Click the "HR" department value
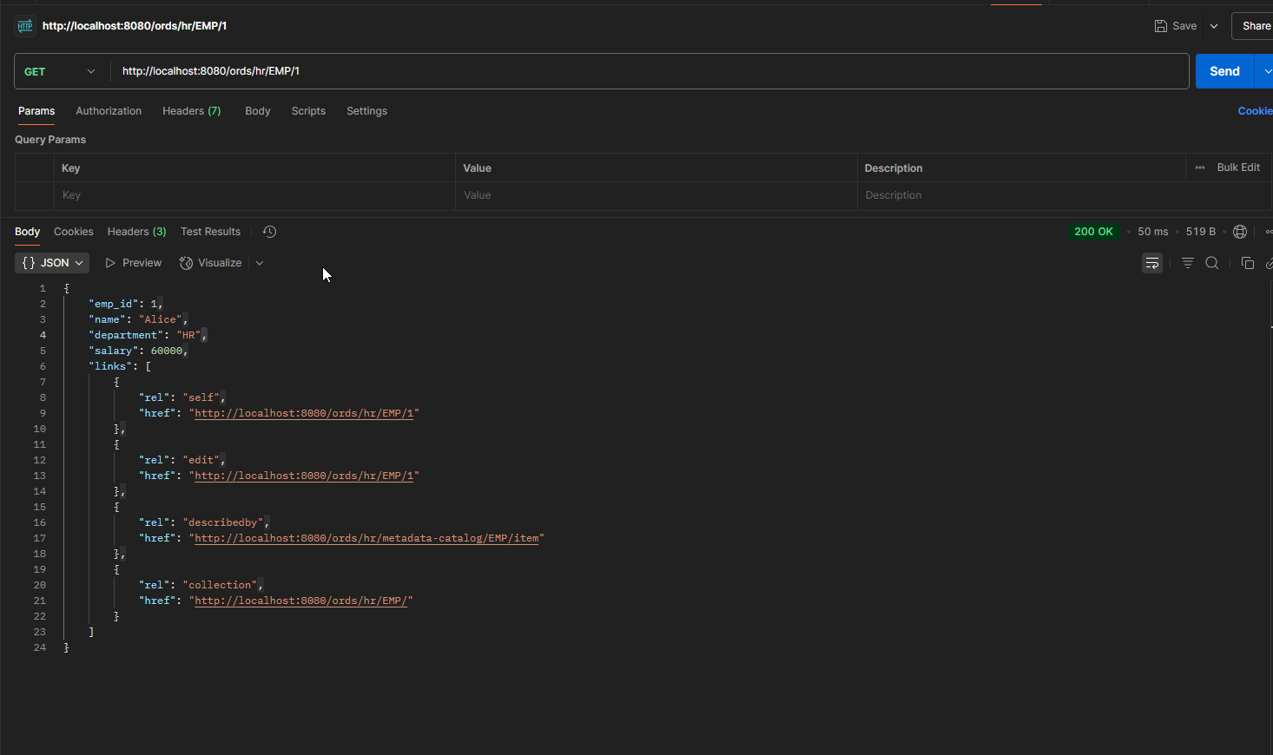Image resolution: width=1273 pixels, height=755 pixels. 188,335
